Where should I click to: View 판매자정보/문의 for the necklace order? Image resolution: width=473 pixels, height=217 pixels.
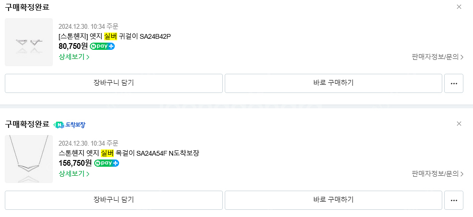[x=437, y=174]
